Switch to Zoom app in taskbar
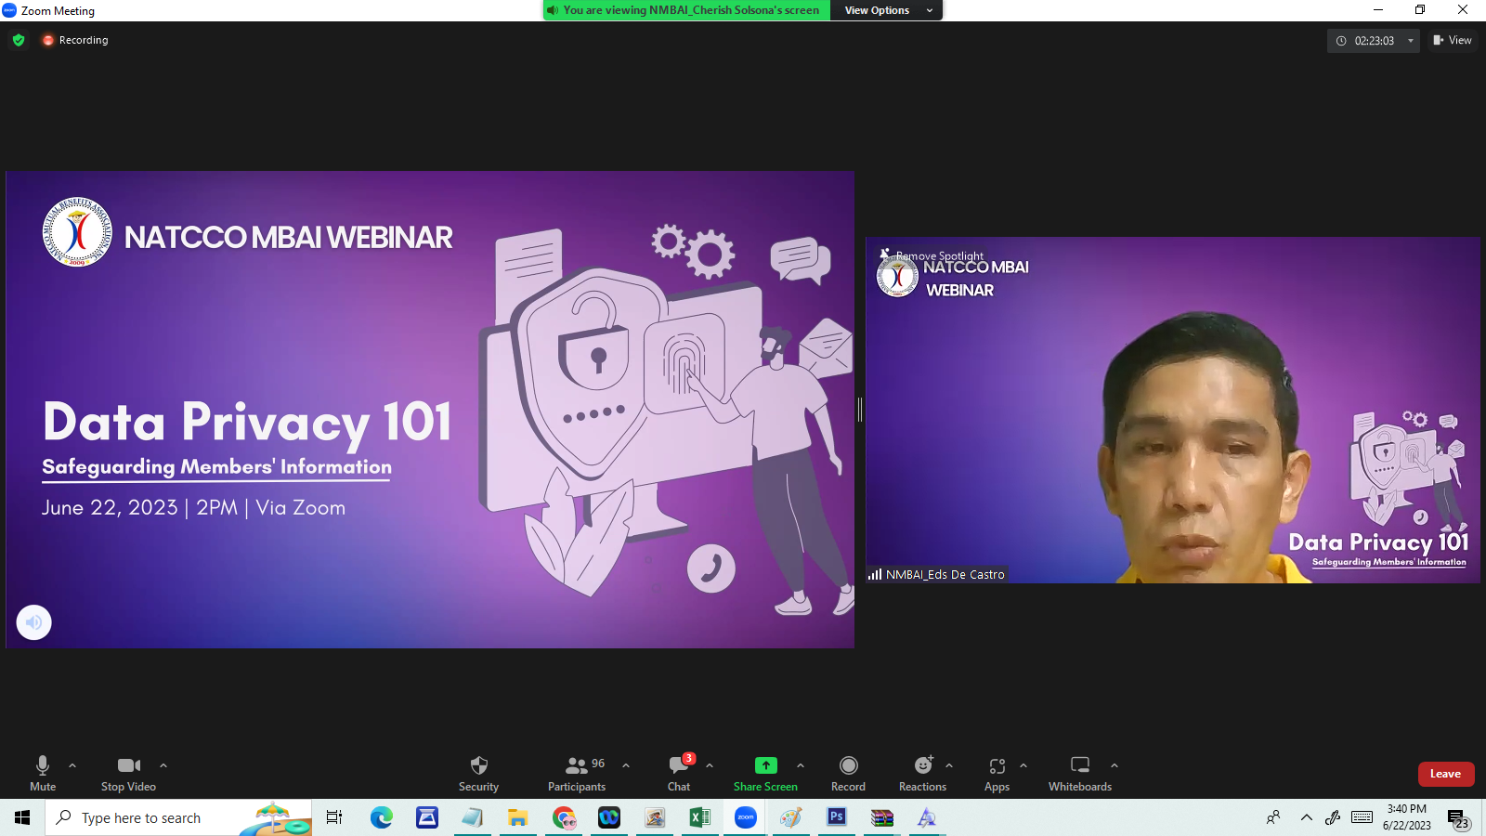 coord(746,817)
